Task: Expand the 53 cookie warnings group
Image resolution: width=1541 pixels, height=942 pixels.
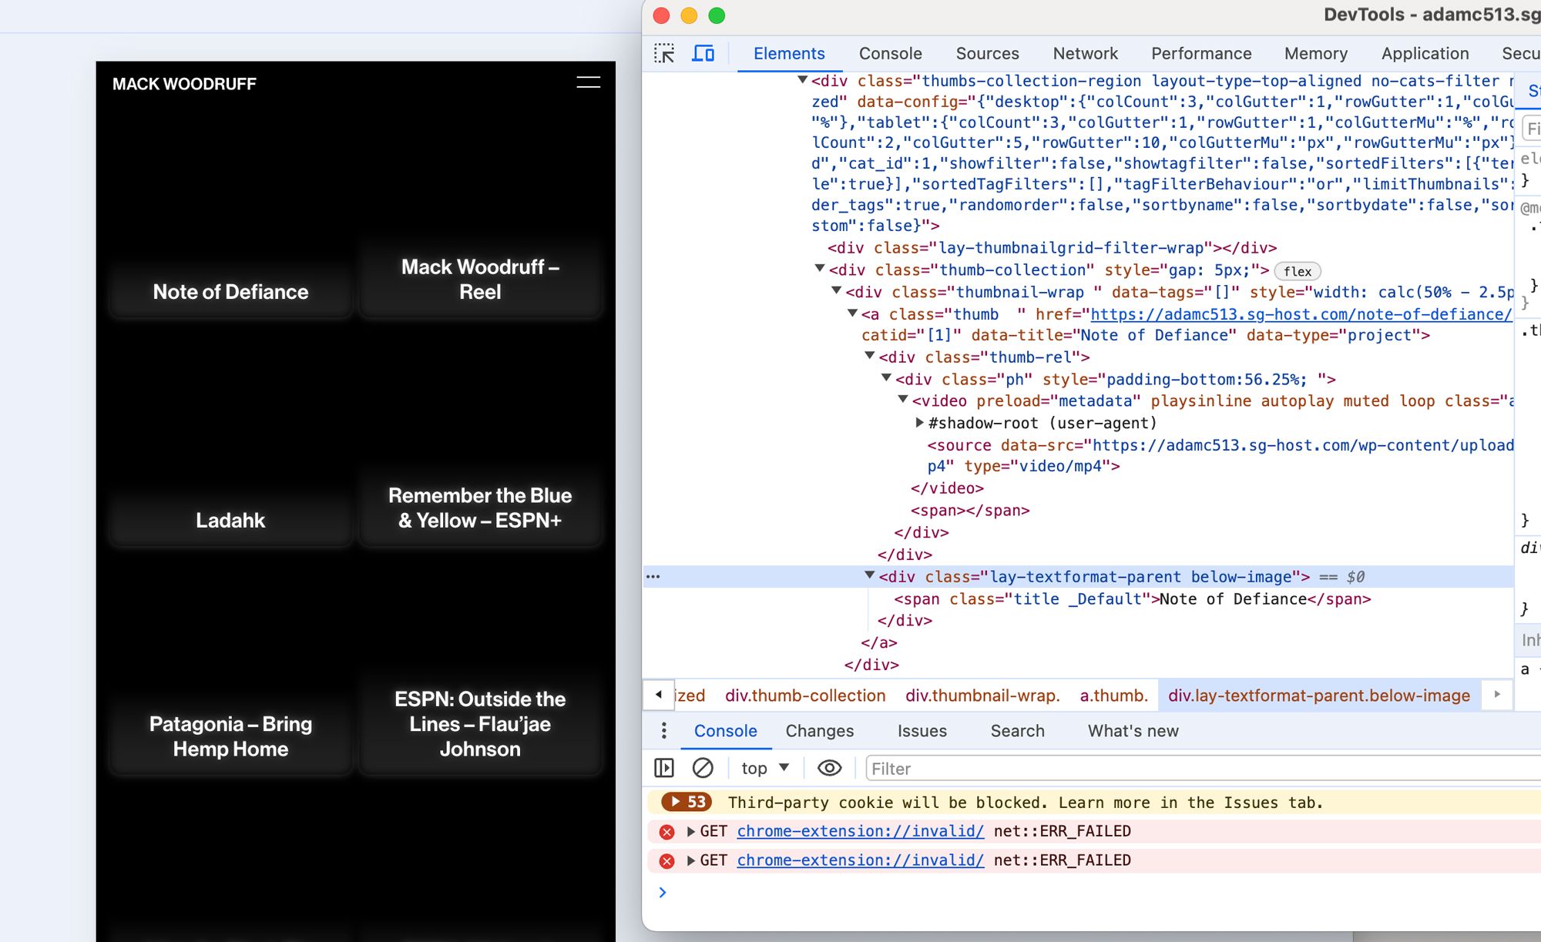Action: click(x=687, y=802)
